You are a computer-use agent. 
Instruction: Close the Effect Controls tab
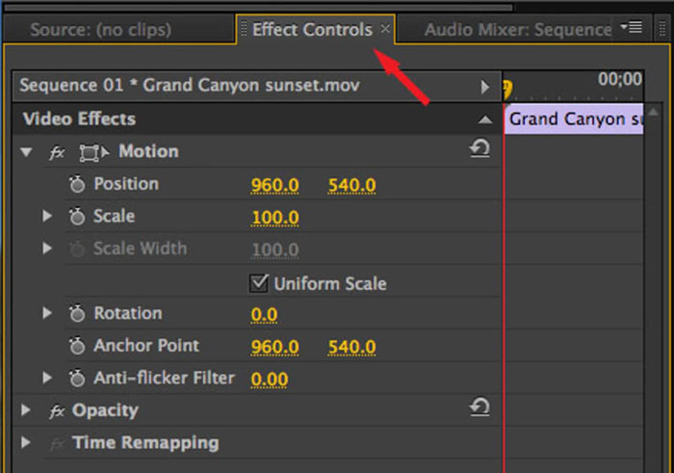pyautogui.click(x=386, y=29)
